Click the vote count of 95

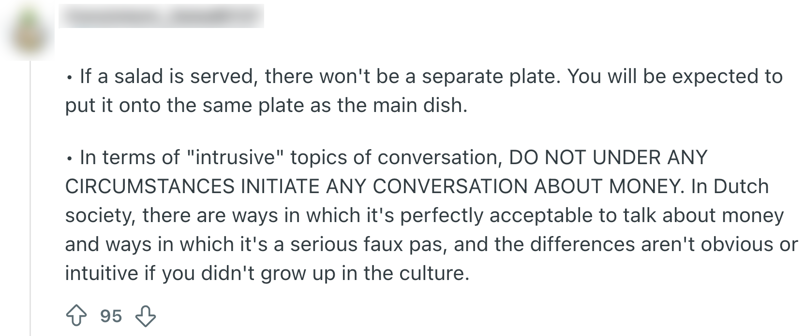coord(111,317)
